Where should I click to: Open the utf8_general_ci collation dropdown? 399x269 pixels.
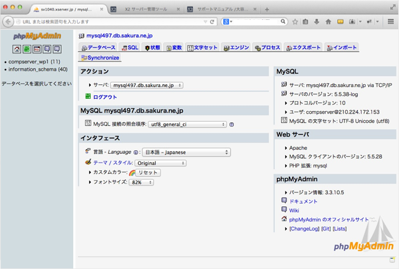[x=187, y=125]
